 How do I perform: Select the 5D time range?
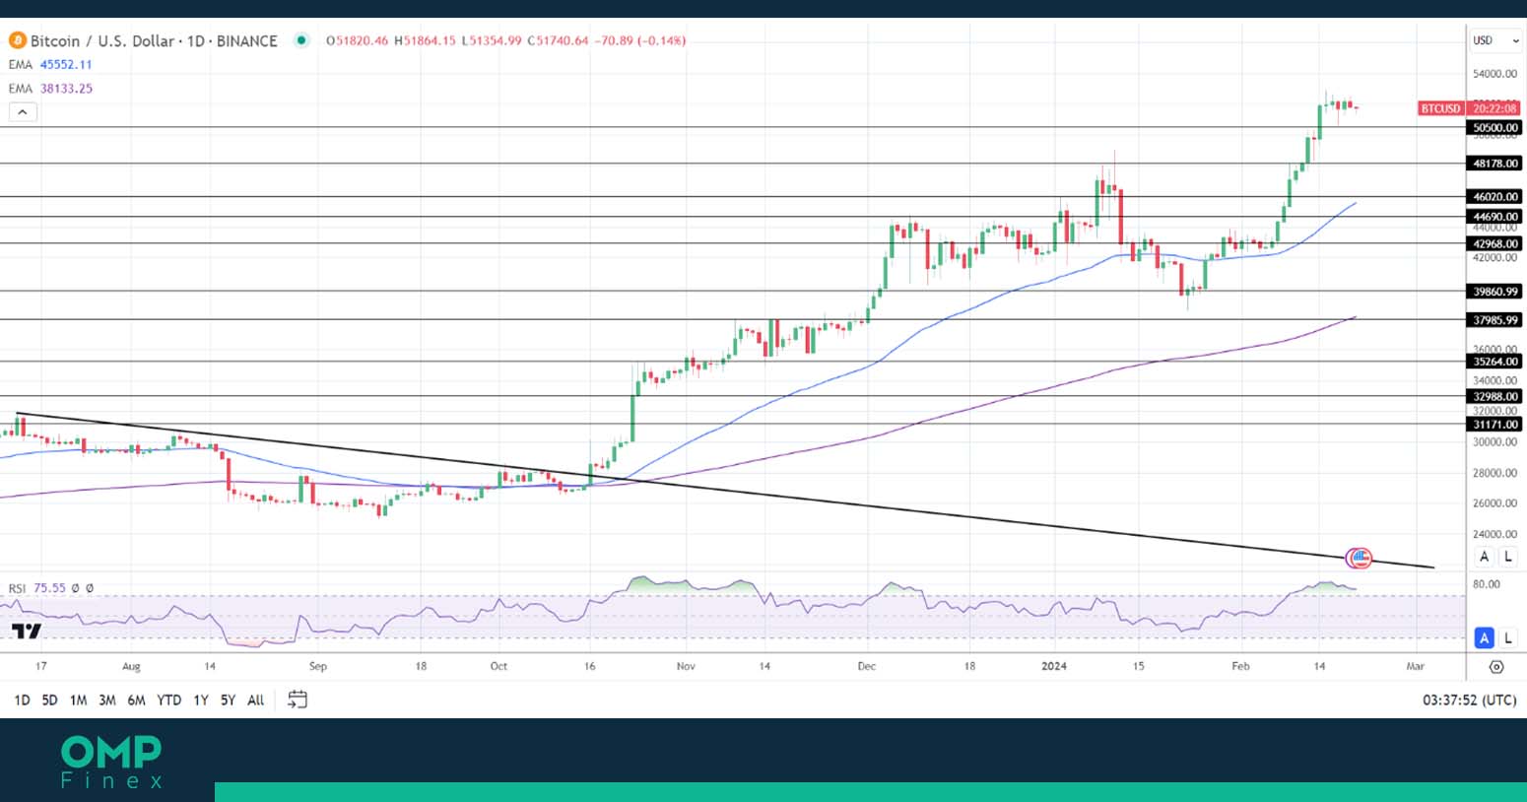tap(49, 700)
